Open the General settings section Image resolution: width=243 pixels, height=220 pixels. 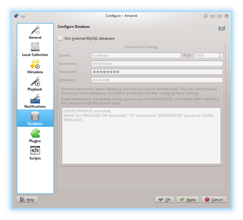[x=35, y=32]
